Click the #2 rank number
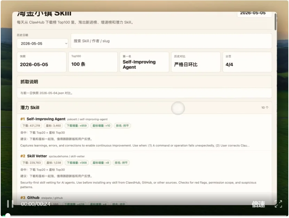This screenshot has height=218, width=289. coord(23,156)
